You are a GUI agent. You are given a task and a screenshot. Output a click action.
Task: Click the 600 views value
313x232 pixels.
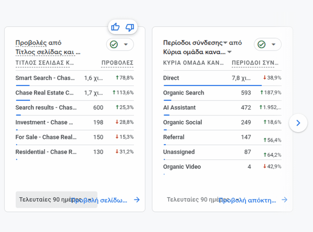point(98,107)
